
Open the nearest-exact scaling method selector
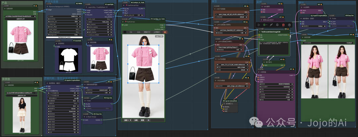(x=98, y=90)
